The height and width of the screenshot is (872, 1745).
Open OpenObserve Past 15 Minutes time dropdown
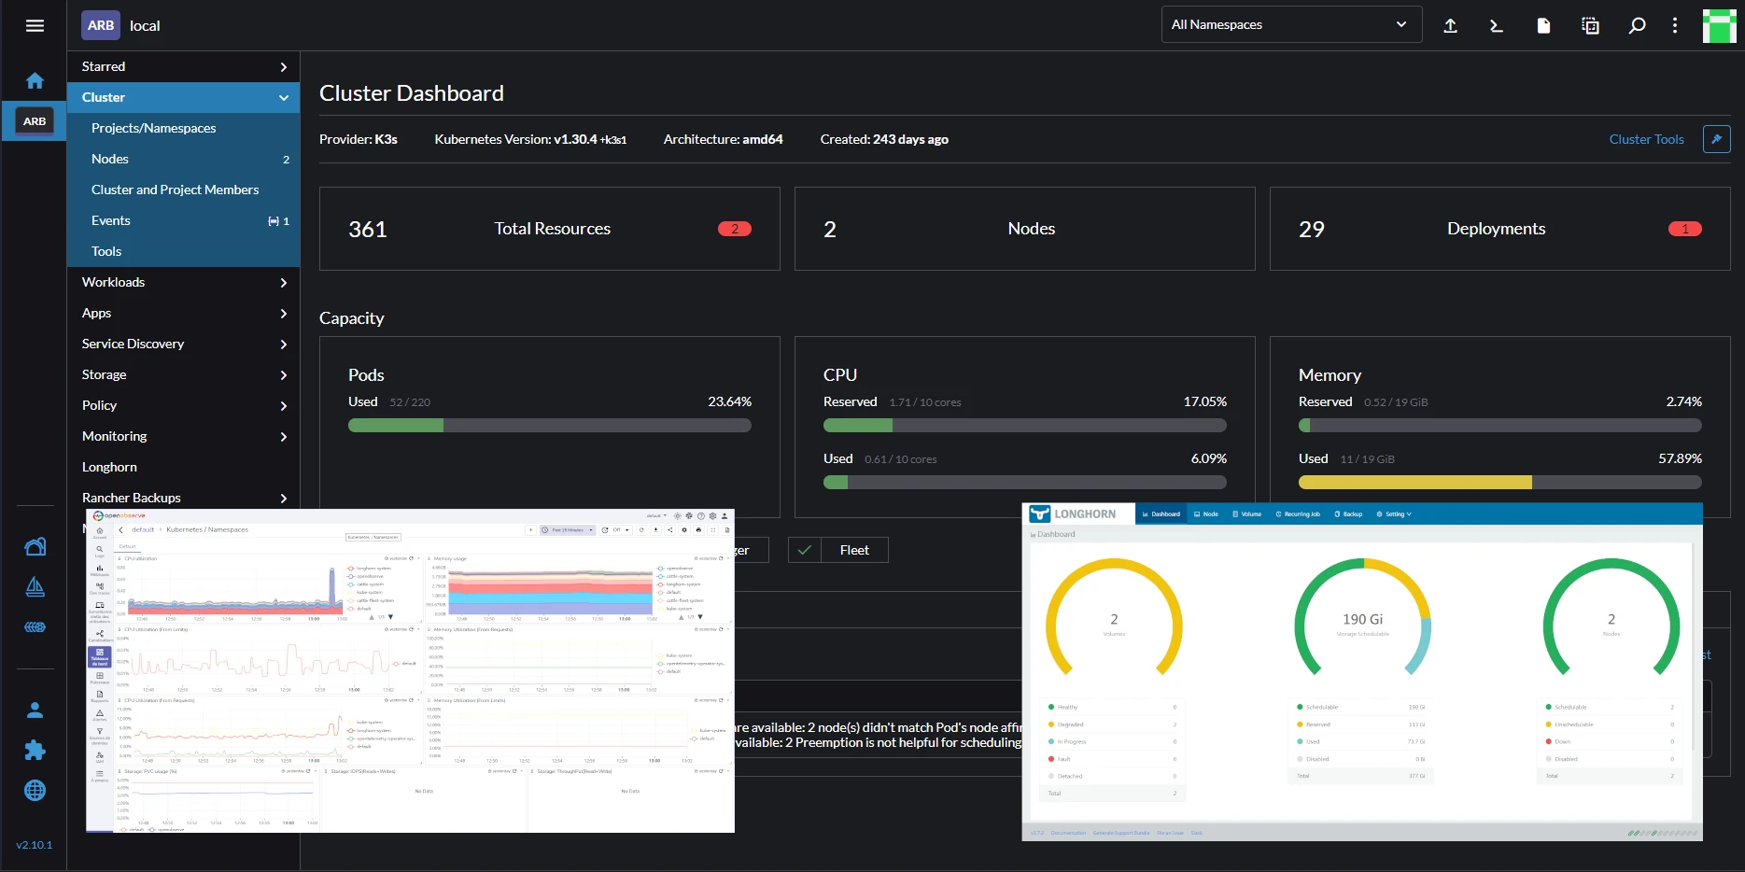click(x=568, y=529)
